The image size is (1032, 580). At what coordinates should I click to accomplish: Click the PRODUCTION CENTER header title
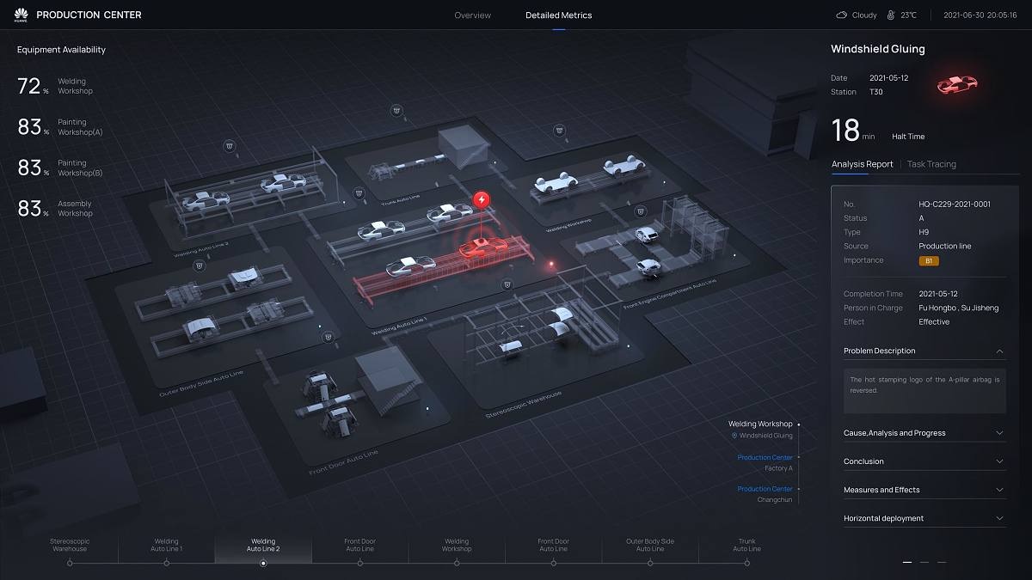click(89, 15)
